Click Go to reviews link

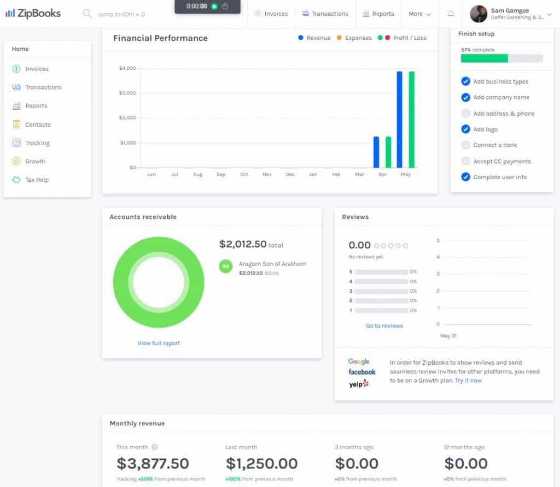[384, 326]
